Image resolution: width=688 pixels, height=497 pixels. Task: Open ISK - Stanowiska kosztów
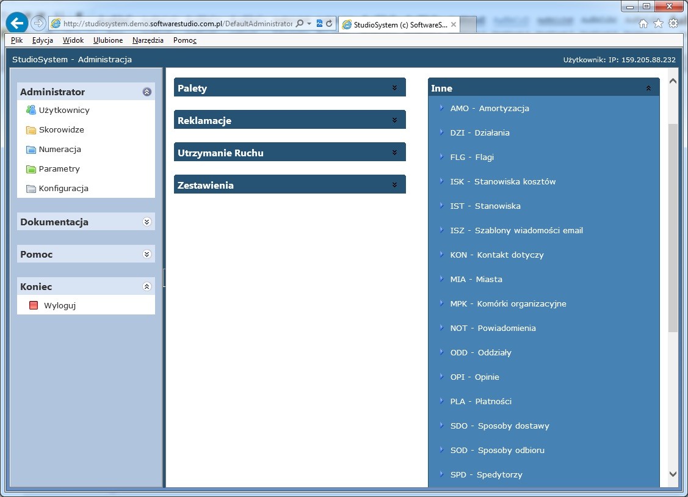503,181
